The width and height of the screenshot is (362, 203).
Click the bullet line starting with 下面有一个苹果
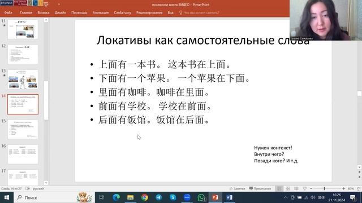tap(174, 78)
